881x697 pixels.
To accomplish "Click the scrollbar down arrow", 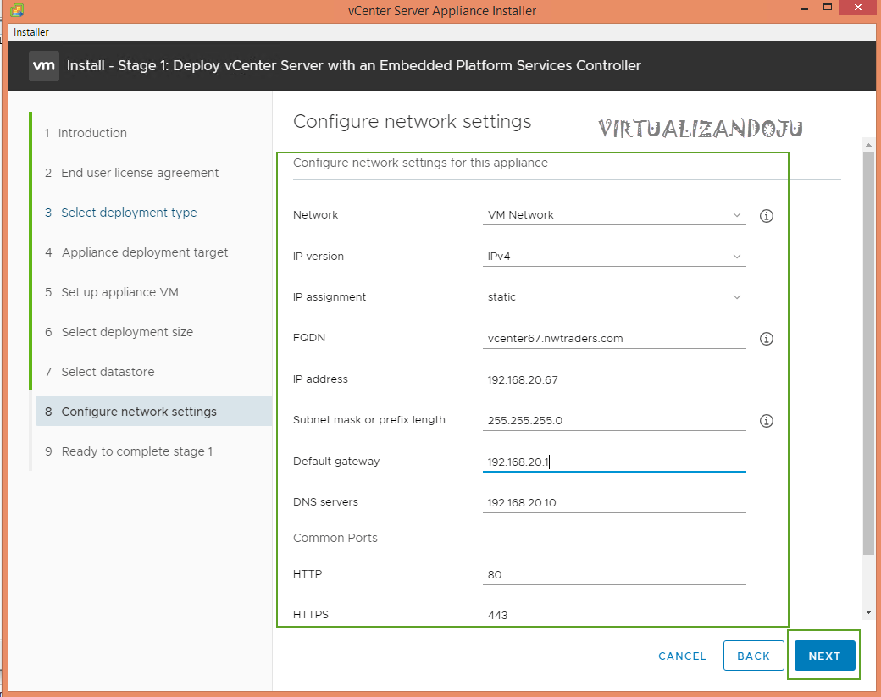I will [x=868, y=612].
